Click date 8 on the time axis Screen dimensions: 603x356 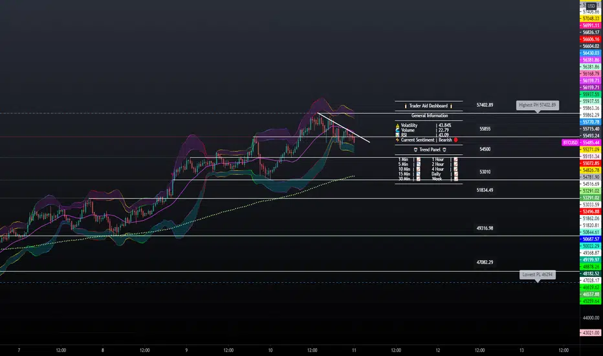click(x=103, y=350)
